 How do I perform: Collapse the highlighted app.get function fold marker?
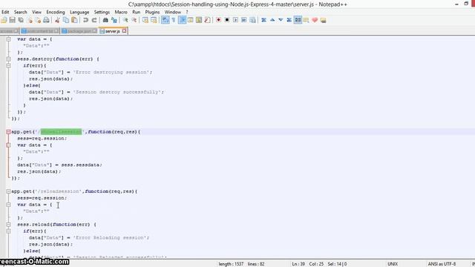(x=8, y=132)
